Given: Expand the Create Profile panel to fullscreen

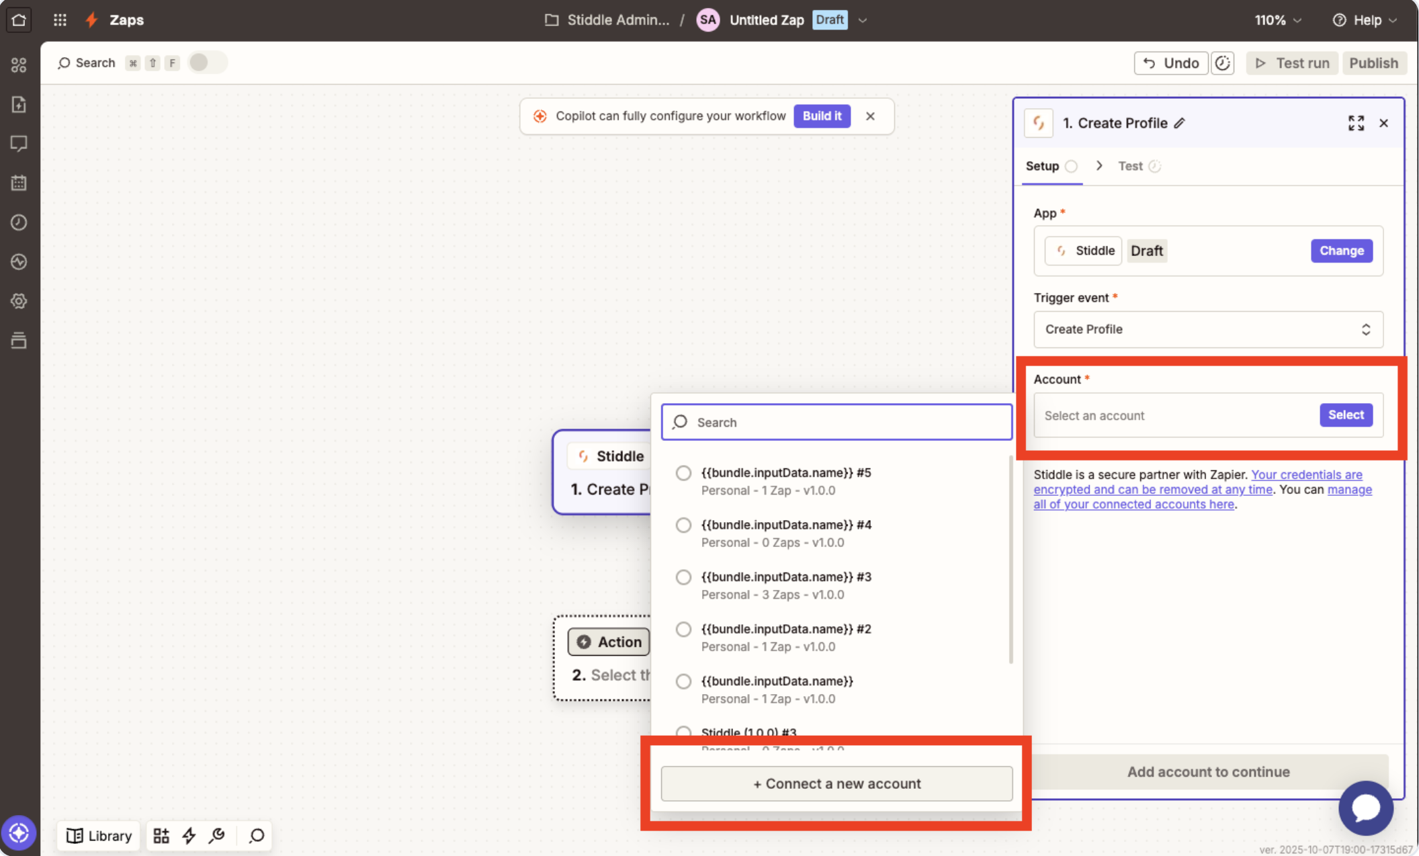Looking at the screenshot, I should (x=1356, y=123).
